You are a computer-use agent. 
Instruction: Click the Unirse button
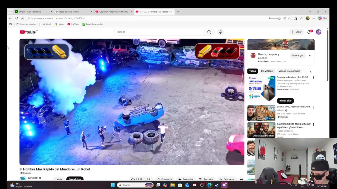pos(59,179)
